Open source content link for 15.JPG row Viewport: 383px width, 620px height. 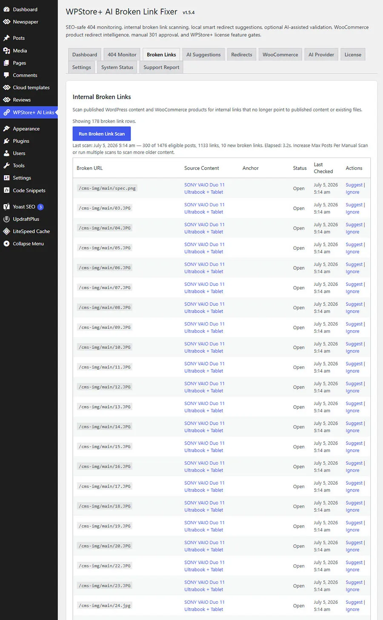(x=204, y=447)
